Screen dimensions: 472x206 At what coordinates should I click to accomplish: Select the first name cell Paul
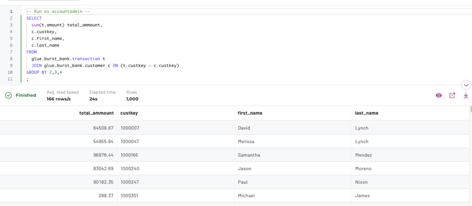click(x=243, y=183)
